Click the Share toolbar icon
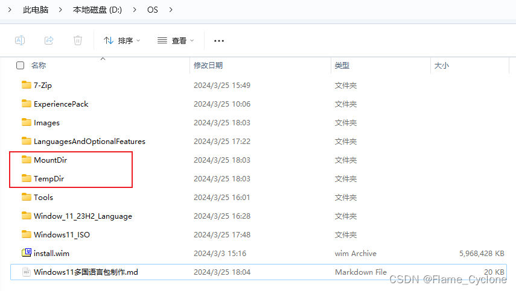 tap(49, 40)
